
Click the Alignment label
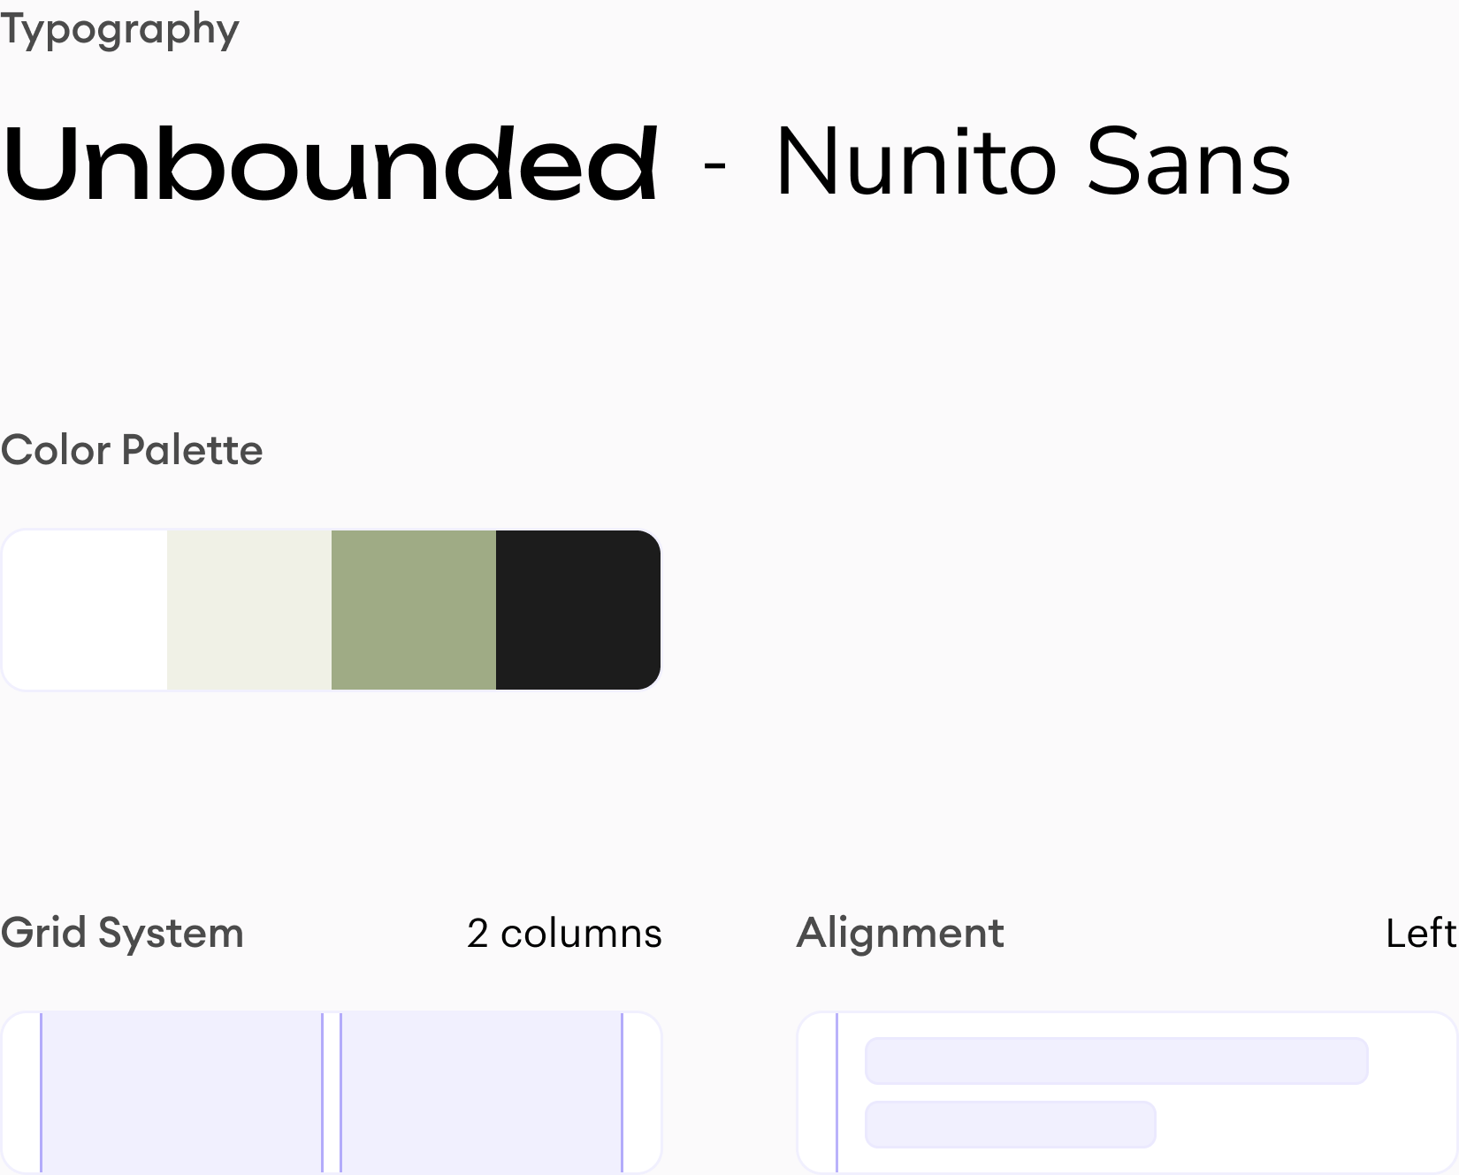pyautogui.click(x=900, y=934)
